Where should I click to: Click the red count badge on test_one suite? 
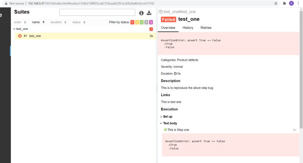tap(151, 29)
